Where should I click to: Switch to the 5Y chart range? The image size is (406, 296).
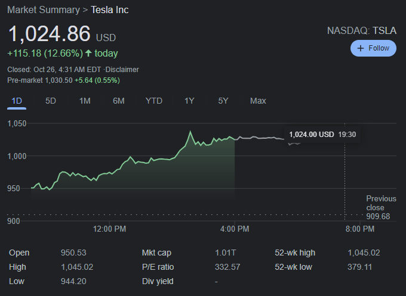(223, 101)
